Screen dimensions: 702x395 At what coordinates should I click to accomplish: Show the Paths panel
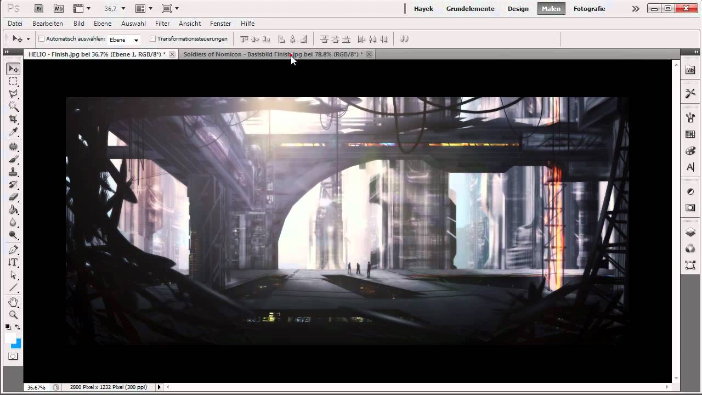(690, 266)
